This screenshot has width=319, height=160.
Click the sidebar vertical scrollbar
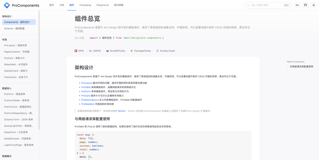coord(39,70)
